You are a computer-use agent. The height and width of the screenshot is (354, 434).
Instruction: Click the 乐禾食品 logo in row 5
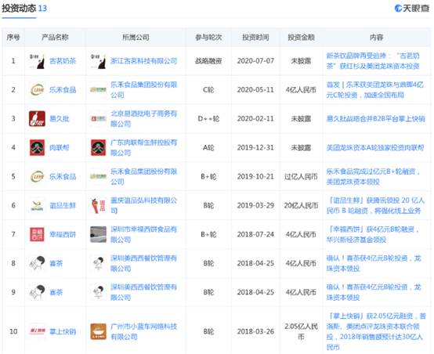[37, 176]
